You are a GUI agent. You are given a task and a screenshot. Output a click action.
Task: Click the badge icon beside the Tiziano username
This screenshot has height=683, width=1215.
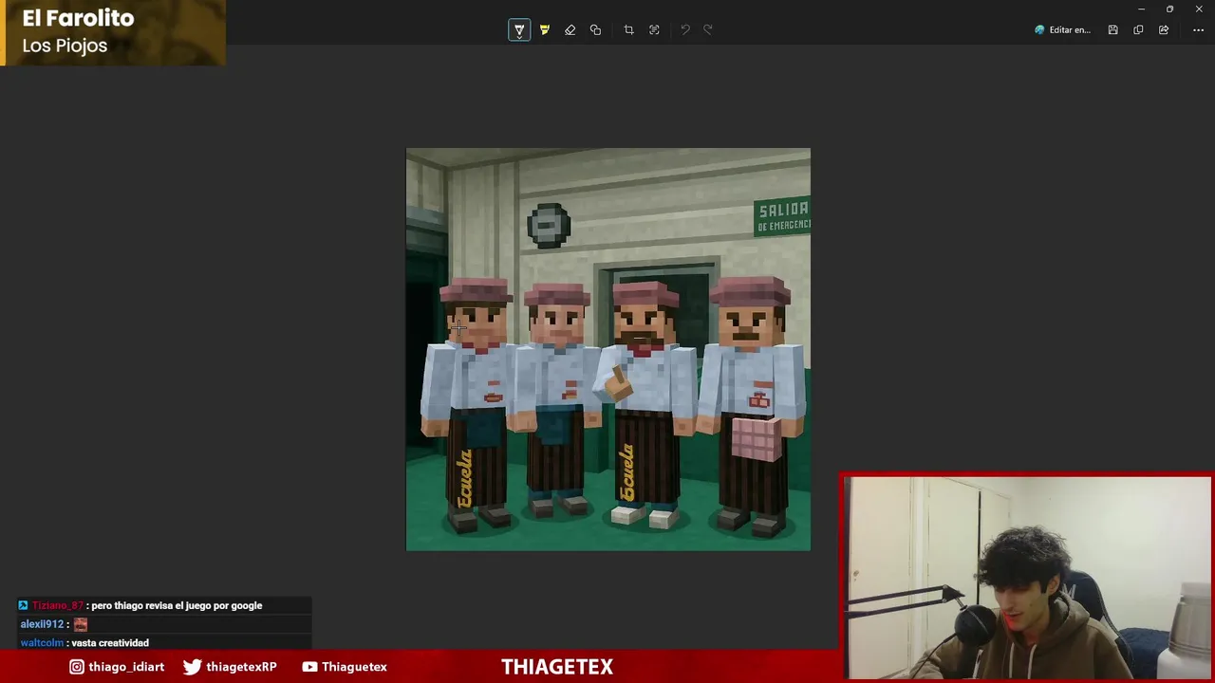click(x=24, y=605)
